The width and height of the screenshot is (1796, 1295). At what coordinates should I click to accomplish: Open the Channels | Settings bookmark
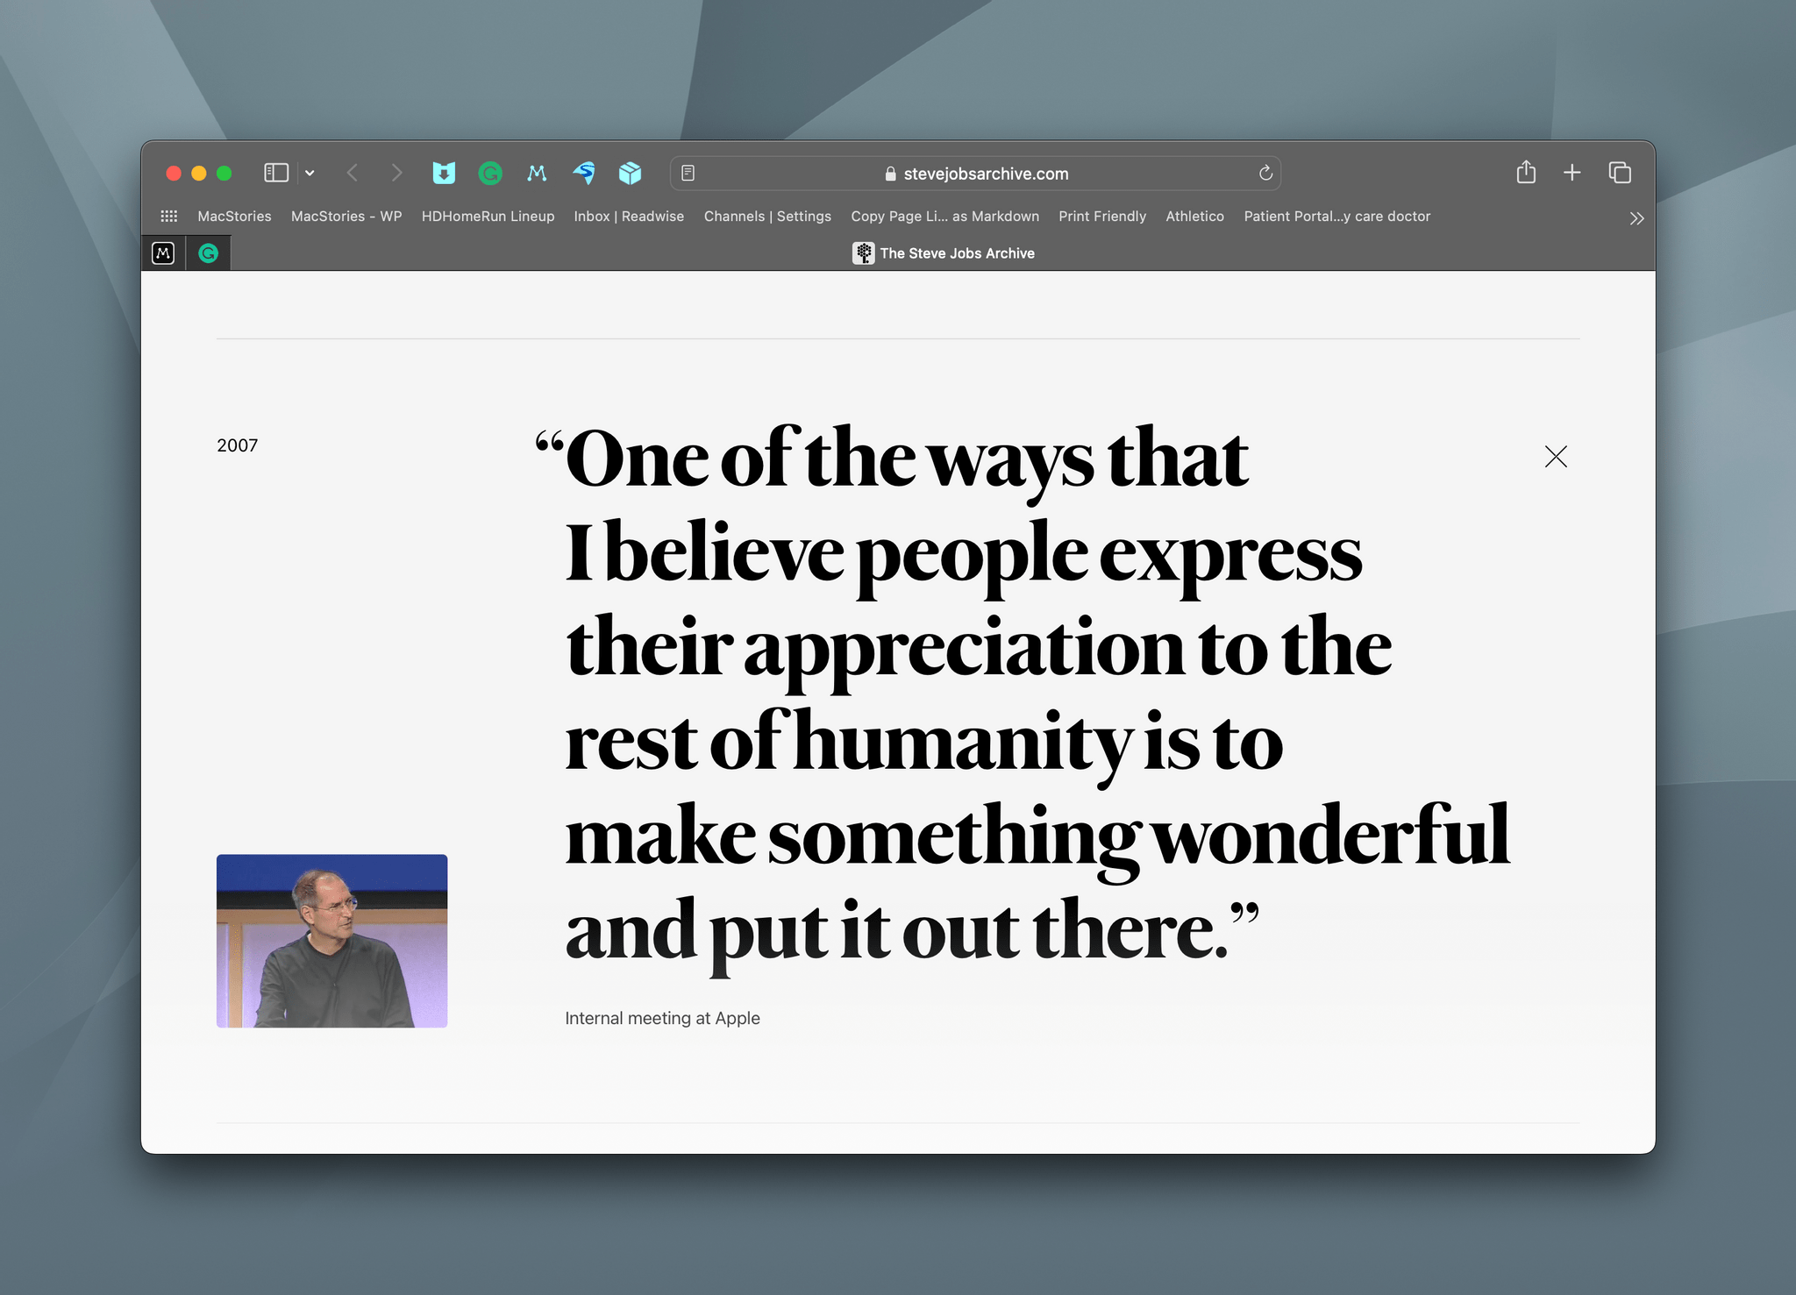pyautogui.click(x=767, y=216)
